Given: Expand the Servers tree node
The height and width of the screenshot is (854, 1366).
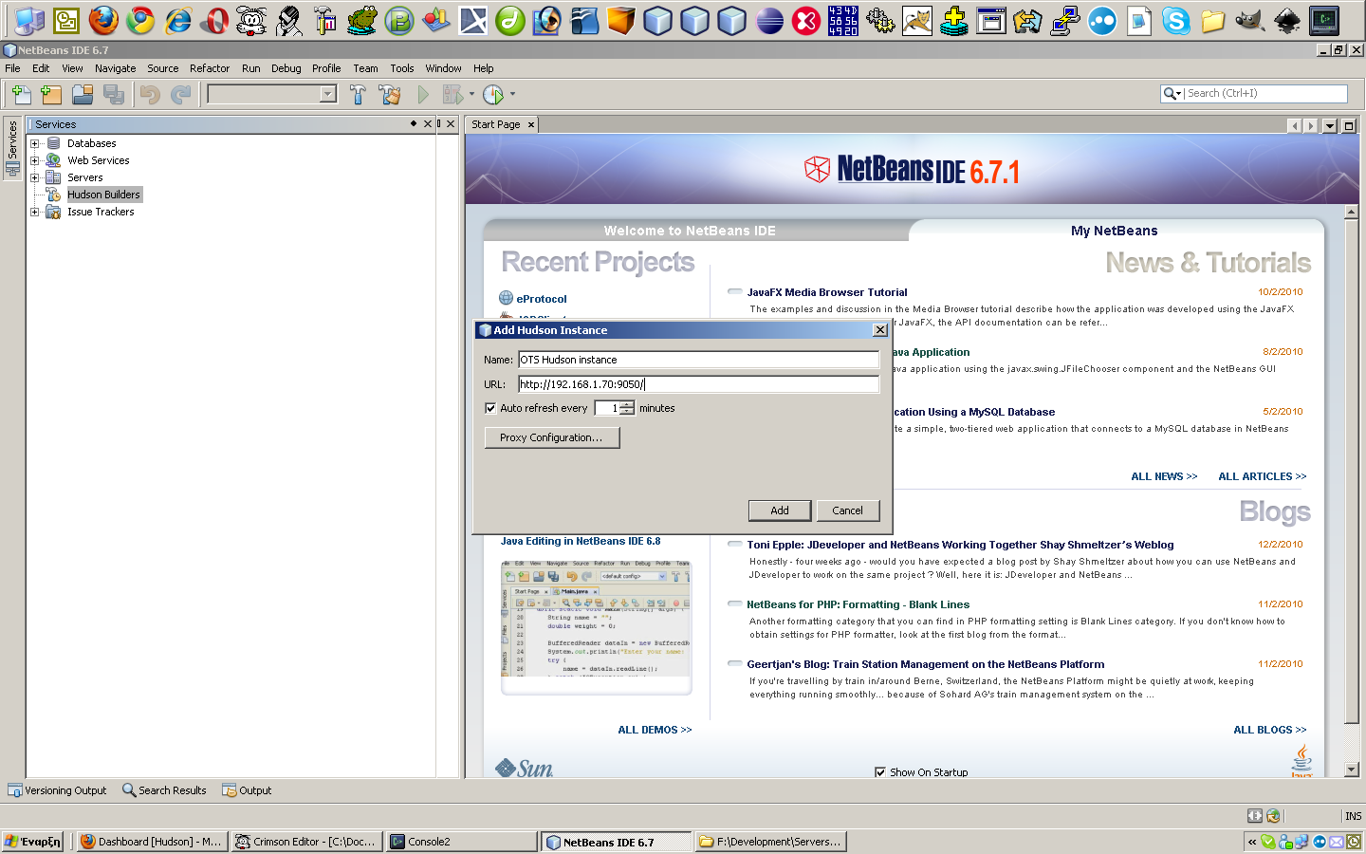Looking at the screenshot, I should tap(34, 177).
